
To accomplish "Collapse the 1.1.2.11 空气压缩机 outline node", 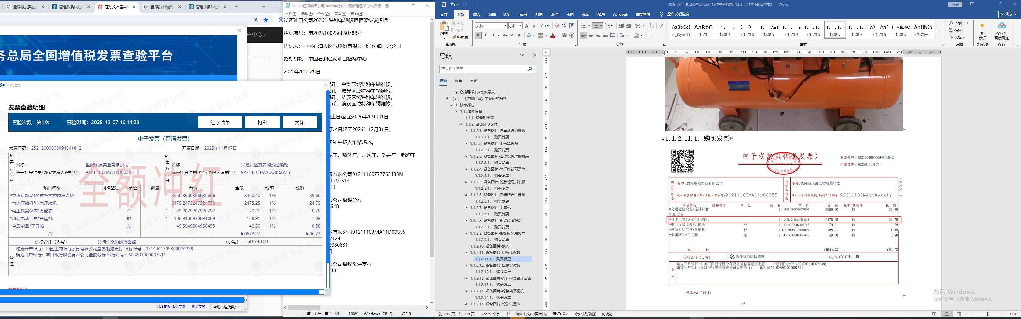I will point(467,253).
